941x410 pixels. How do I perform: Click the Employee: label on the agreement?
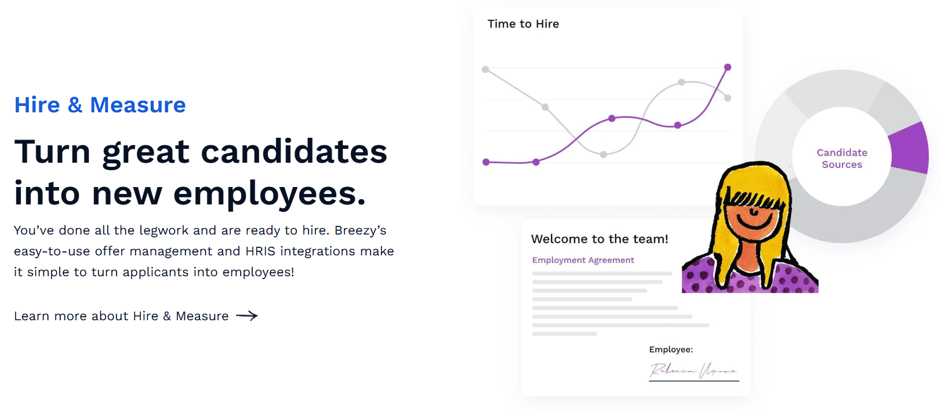(x=671, y=349)
